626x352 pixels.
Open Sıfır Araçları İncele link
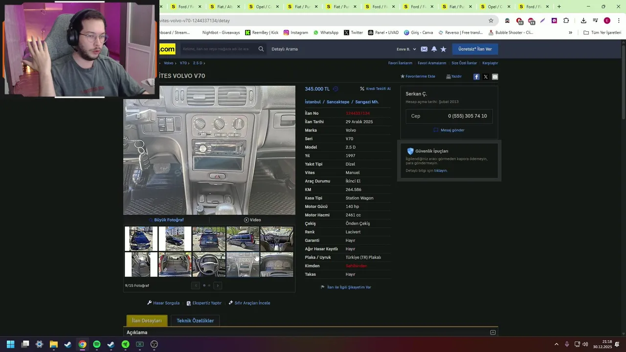(x=249, y=303)
